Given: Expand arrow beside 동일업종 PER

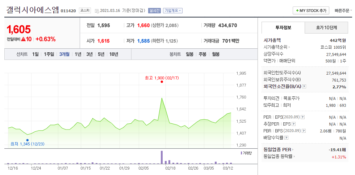Looking at the screenshot, I should (x=293, y=149).
